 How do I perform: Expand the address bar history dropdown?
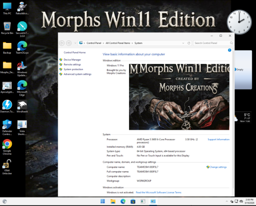183,43
